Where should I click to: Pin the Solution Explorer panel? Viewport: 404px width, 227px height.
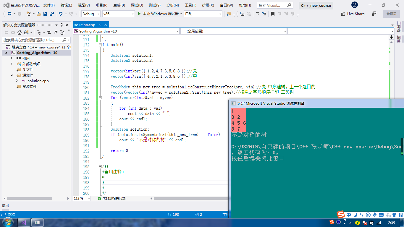62,25
